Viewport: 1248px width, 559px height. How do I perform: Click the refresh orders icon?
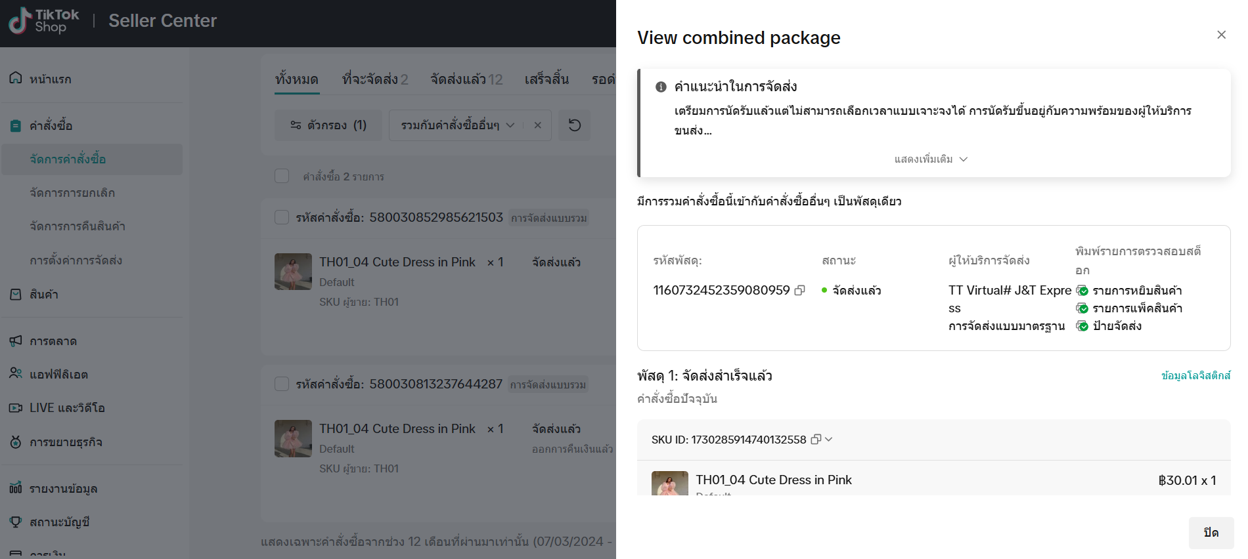[x=574, y=125]
